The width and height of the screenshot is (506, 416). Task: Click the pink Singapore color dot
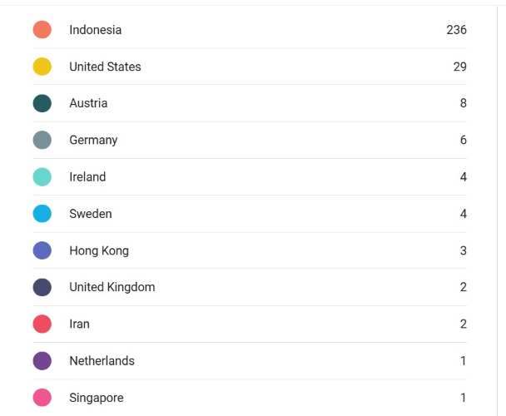[42, 398]
